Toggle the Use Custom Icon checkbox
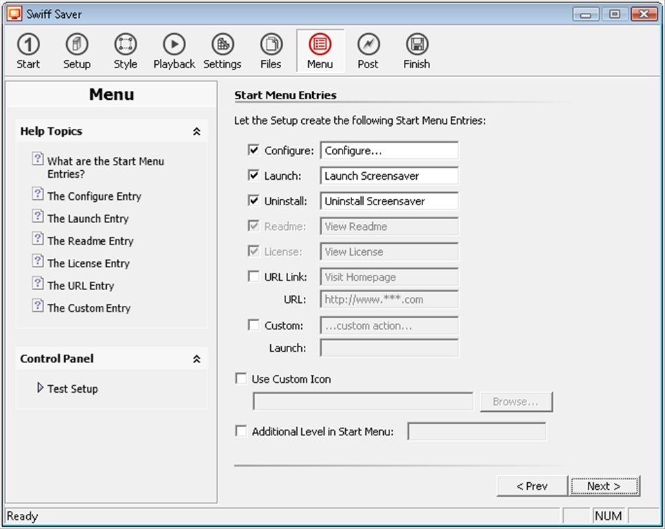665x529 pixels. [241, 379]
